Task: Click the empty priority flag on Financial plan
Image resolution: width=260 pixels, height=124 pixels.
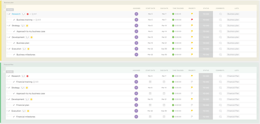Action: click(192, 105)
